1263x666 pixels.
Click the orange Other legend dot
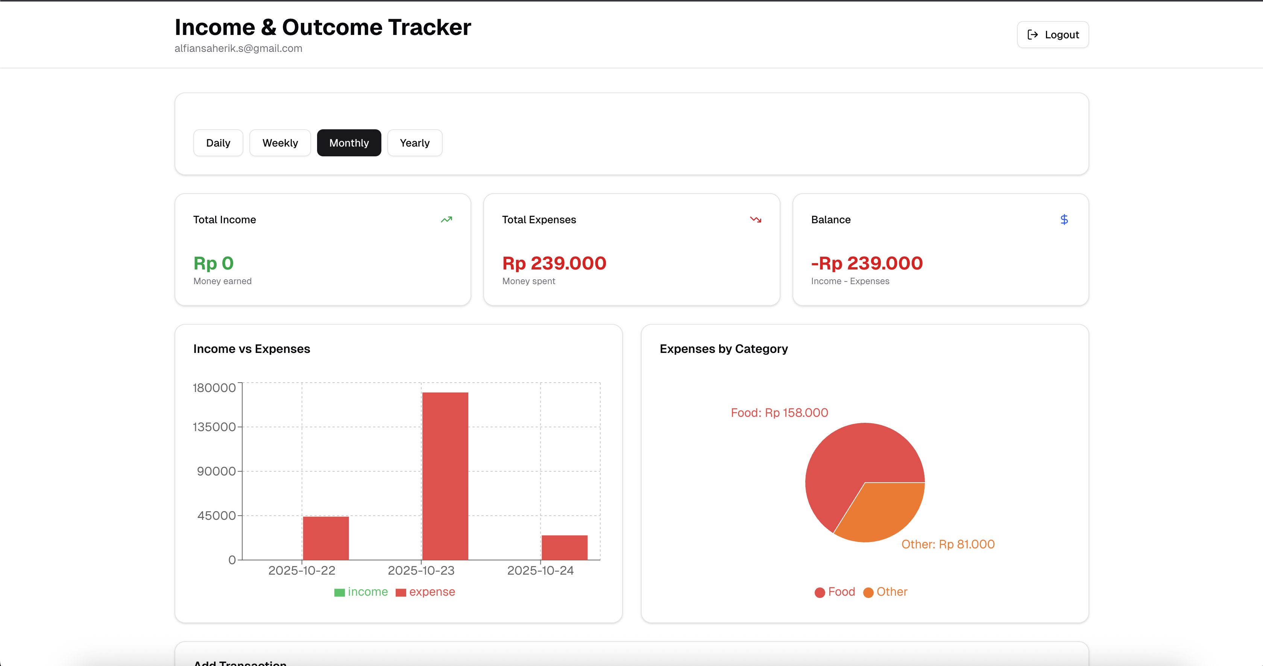(868, 592)
